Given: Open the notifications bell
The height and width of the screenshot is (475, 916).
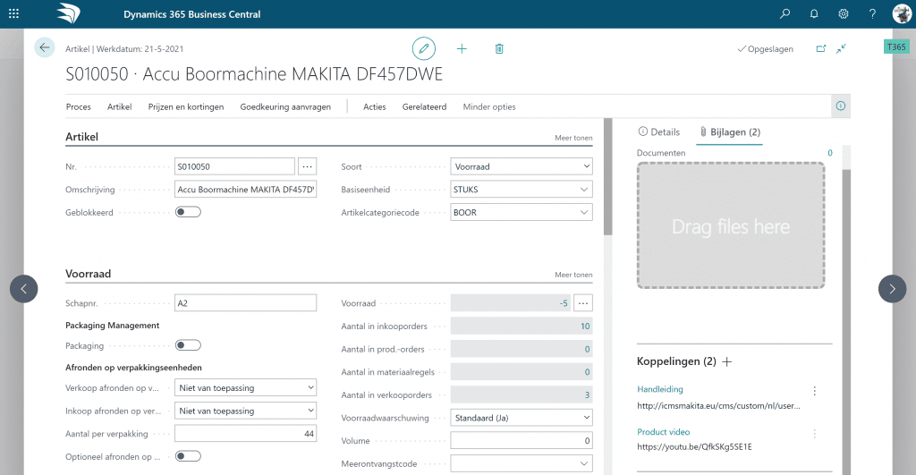Looking at the screenshot, I should [814, 13].
